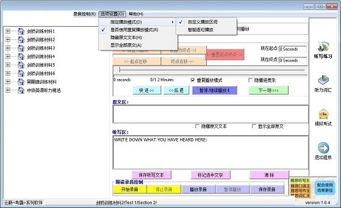The image size is (341, 208).
Task: Launch the 模拟考试 mock exam icon
Action: point(323,114)
